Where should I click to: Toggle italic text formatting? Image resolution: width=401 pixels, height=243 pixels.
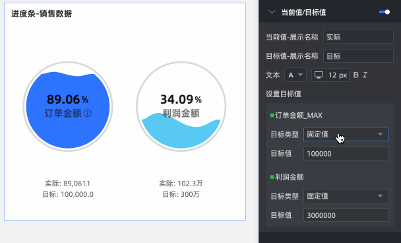(365, 75)
